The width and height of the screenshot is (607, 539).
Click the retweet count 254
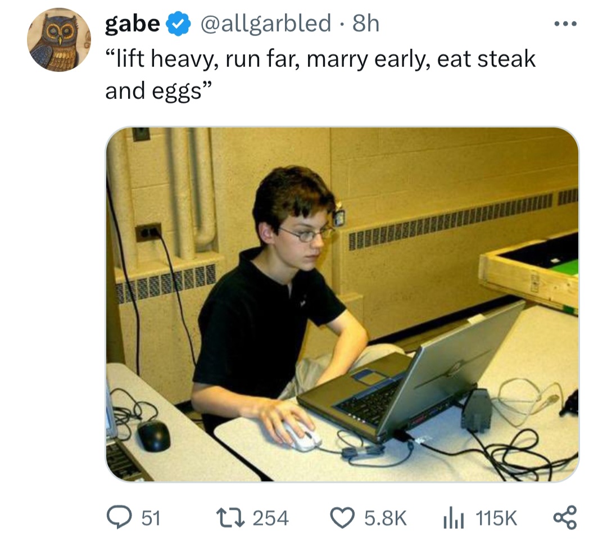(271, 518)
